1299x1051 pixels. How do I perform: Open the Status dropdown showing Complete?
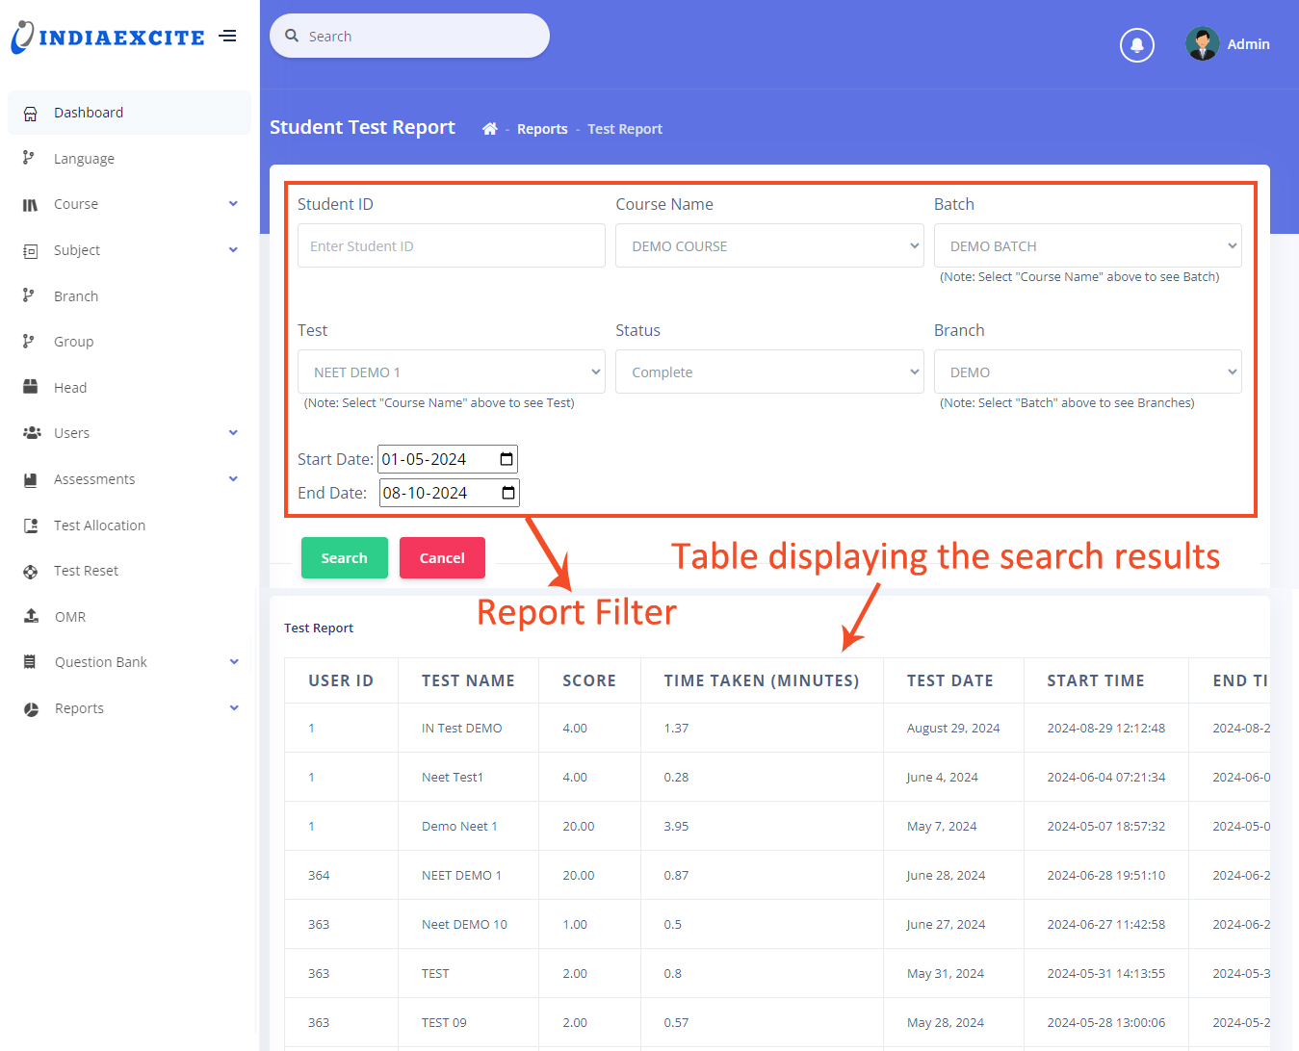tap(768, 372)
